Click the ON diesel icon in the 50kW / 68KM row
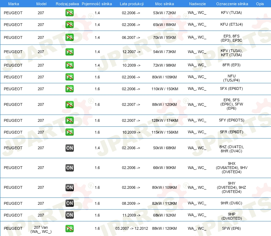The width and height of the screenshot is (271, 236). 69,148
